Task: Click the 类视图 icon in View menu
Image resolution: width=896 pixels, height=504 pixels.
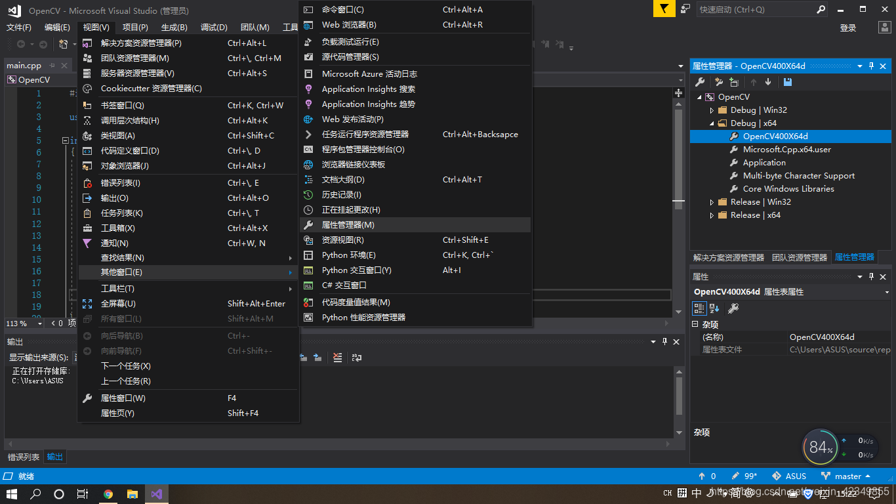Action: coord(87,135)
